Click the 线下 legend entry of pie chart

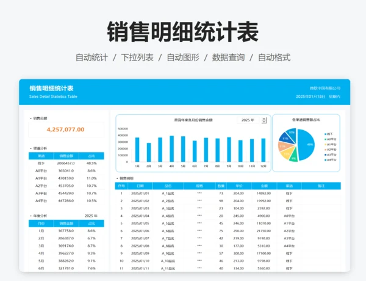(x=328, y=134)
